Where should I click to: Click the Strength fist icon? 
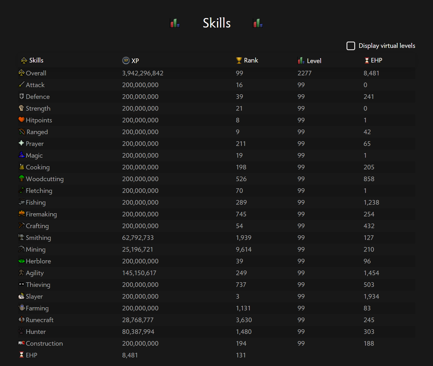22,108
